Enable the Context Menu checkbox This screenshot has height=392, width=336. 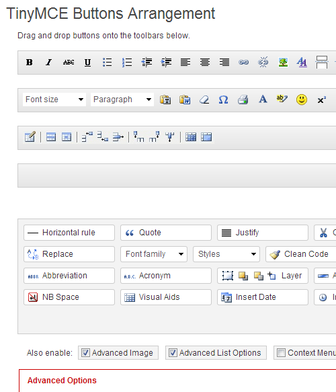282,353
